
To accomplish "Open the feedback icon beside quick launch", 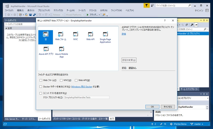I will [x=152, y=5].
